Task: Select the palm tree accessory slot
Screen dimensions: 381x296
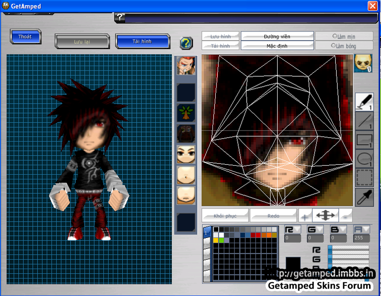Action: coord(186,113)
